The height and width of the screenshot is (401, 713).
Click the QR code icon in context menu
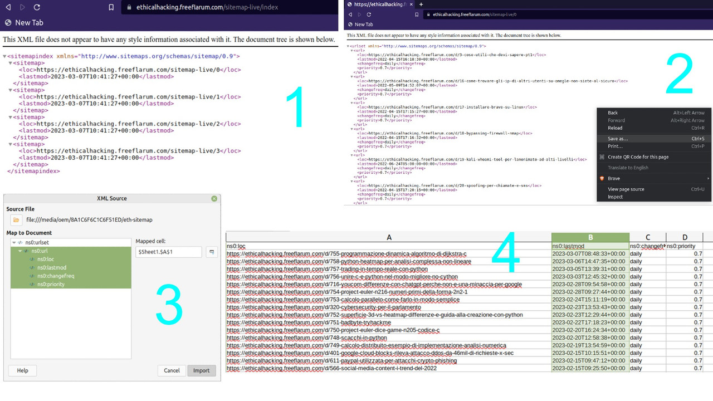pyautogui.click(x=602, y=157)
